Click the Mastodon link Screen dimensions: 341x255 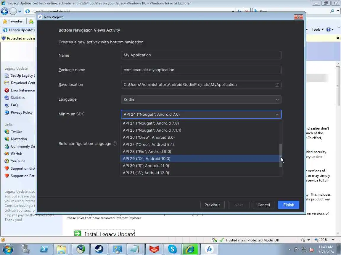(x=16, y=139)
